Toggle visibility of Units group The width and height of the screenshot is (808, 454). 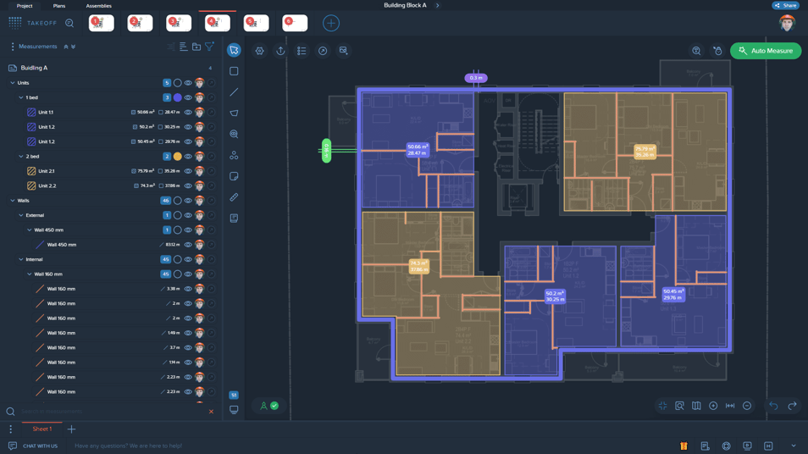[188, 83]
